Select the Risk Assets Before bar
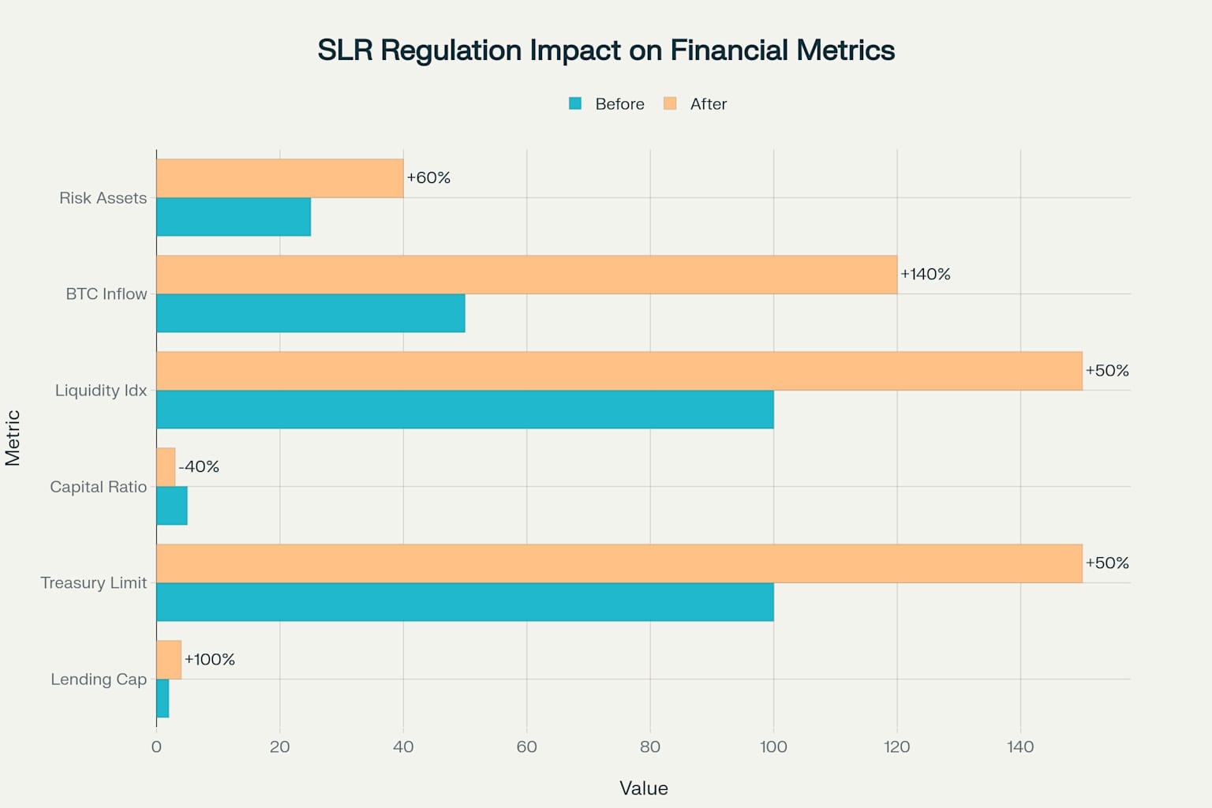1212x808 pixels. click(234, 217)
